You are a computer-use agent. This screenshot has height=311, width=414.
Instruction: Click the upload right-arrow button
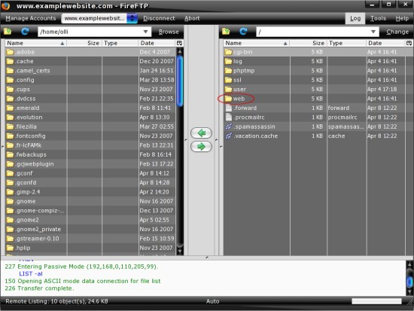tap(201, 146)
